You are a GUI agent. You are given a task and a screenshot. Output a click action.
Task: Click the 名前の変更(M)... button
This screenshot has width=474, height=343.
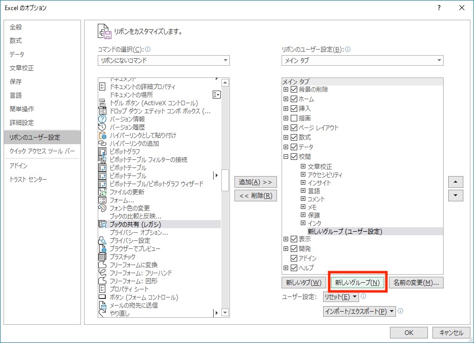pos(416,283)
